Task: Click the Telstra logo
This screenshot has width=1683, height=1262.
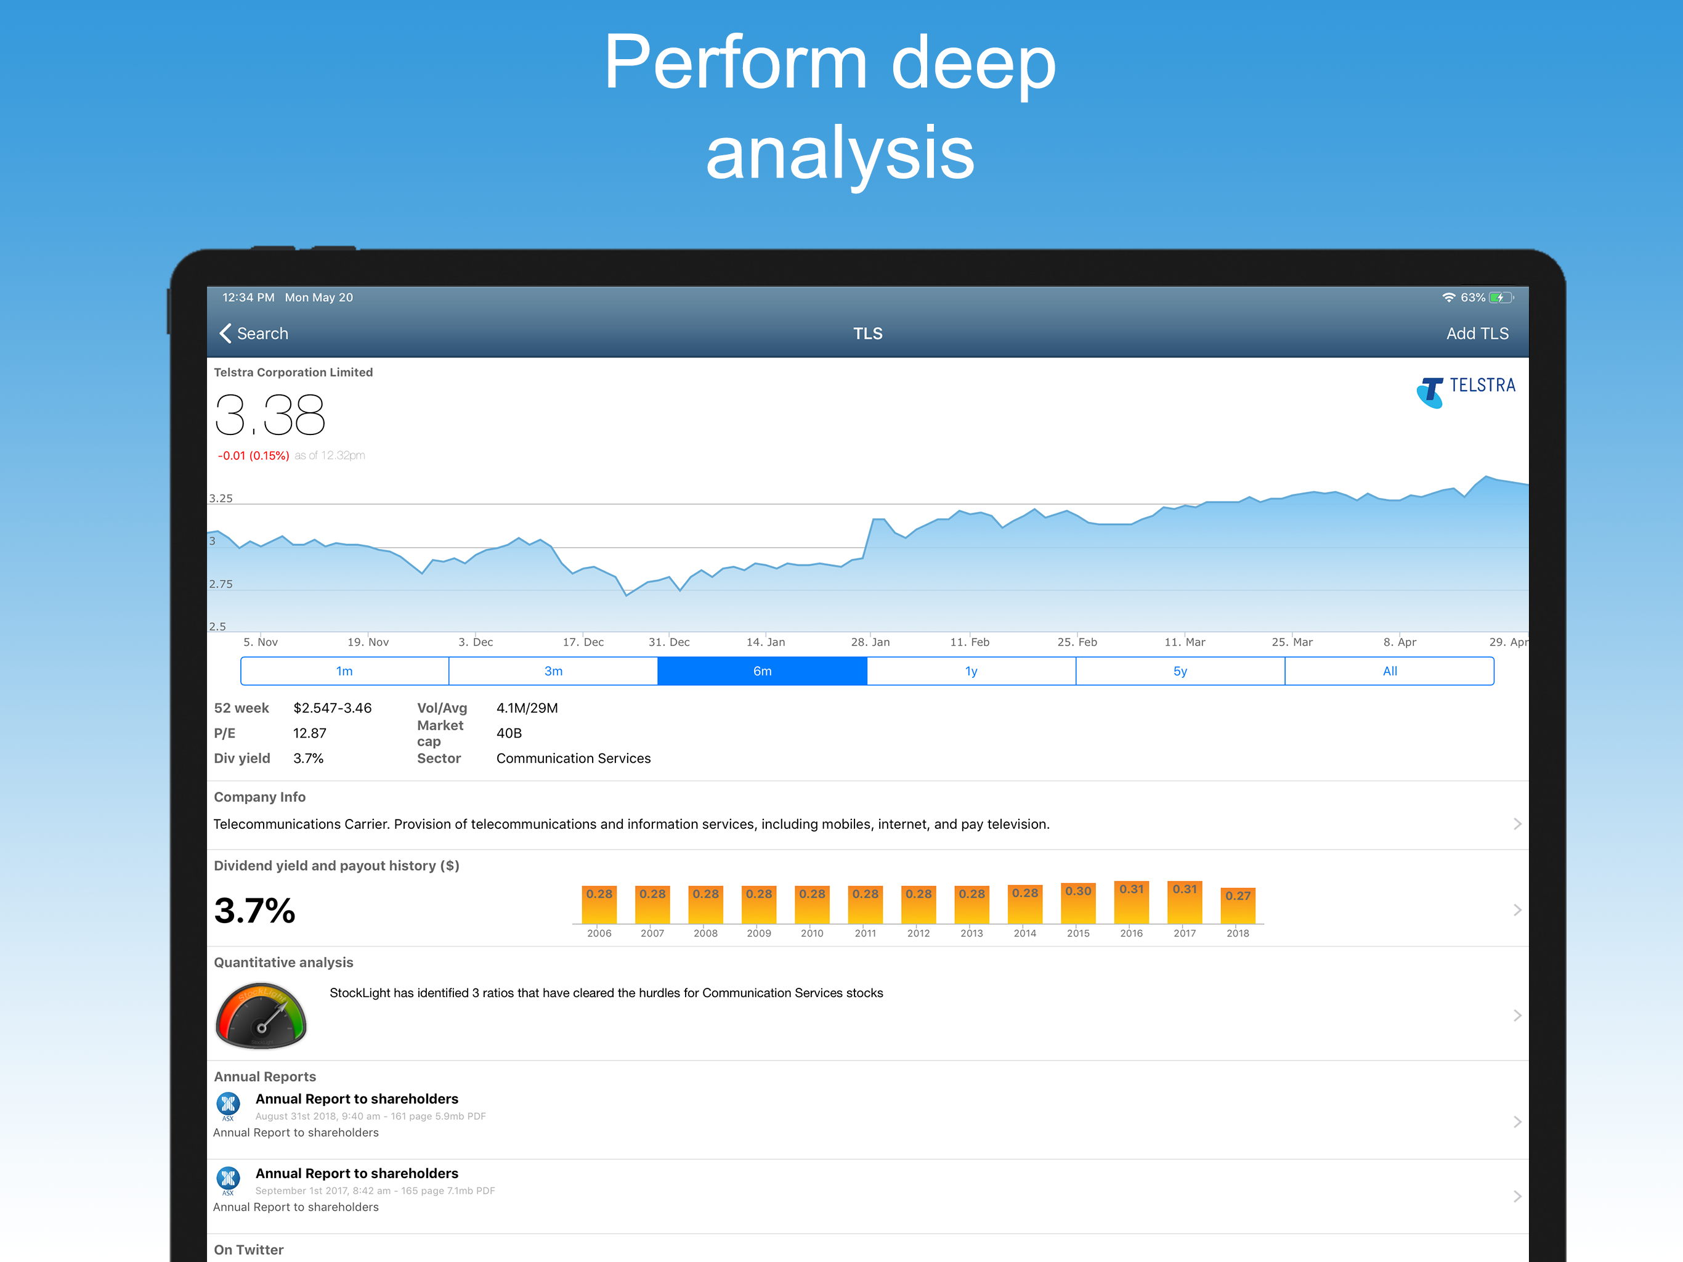Action: coord(1466,391)
